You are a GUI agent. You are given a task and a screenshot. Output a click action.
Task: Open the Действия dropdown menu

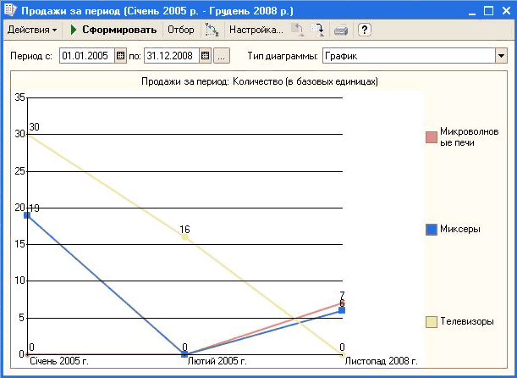tap(32, 30)
